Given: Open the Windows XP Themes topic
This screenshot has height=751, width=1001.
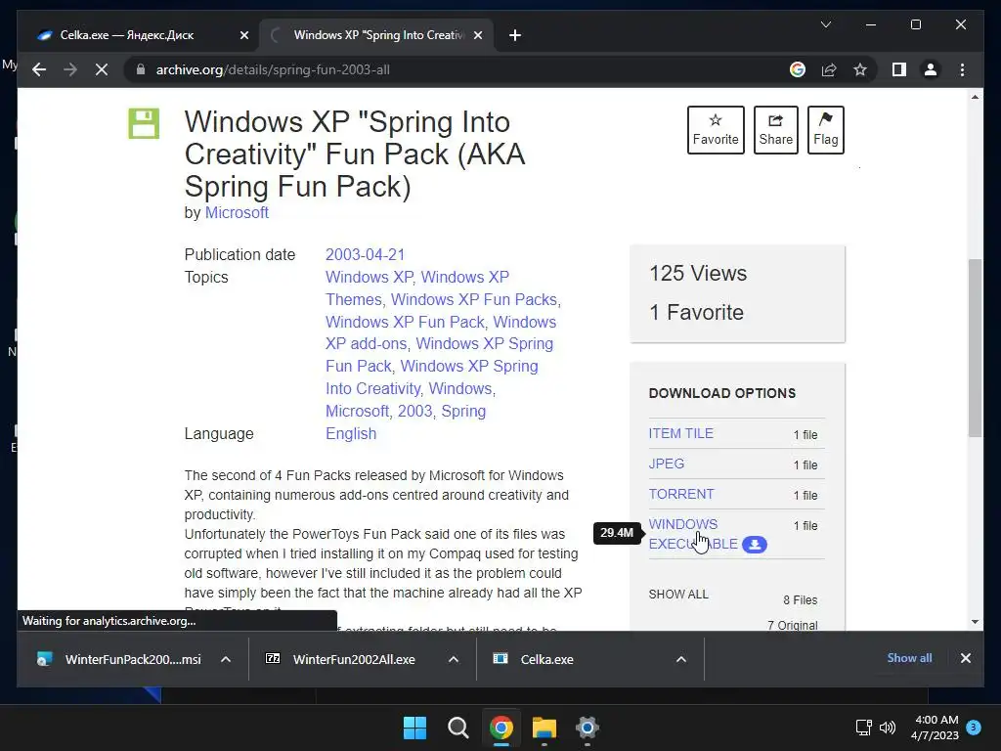Looking at the screenshot, I should [x=417, y=288].
